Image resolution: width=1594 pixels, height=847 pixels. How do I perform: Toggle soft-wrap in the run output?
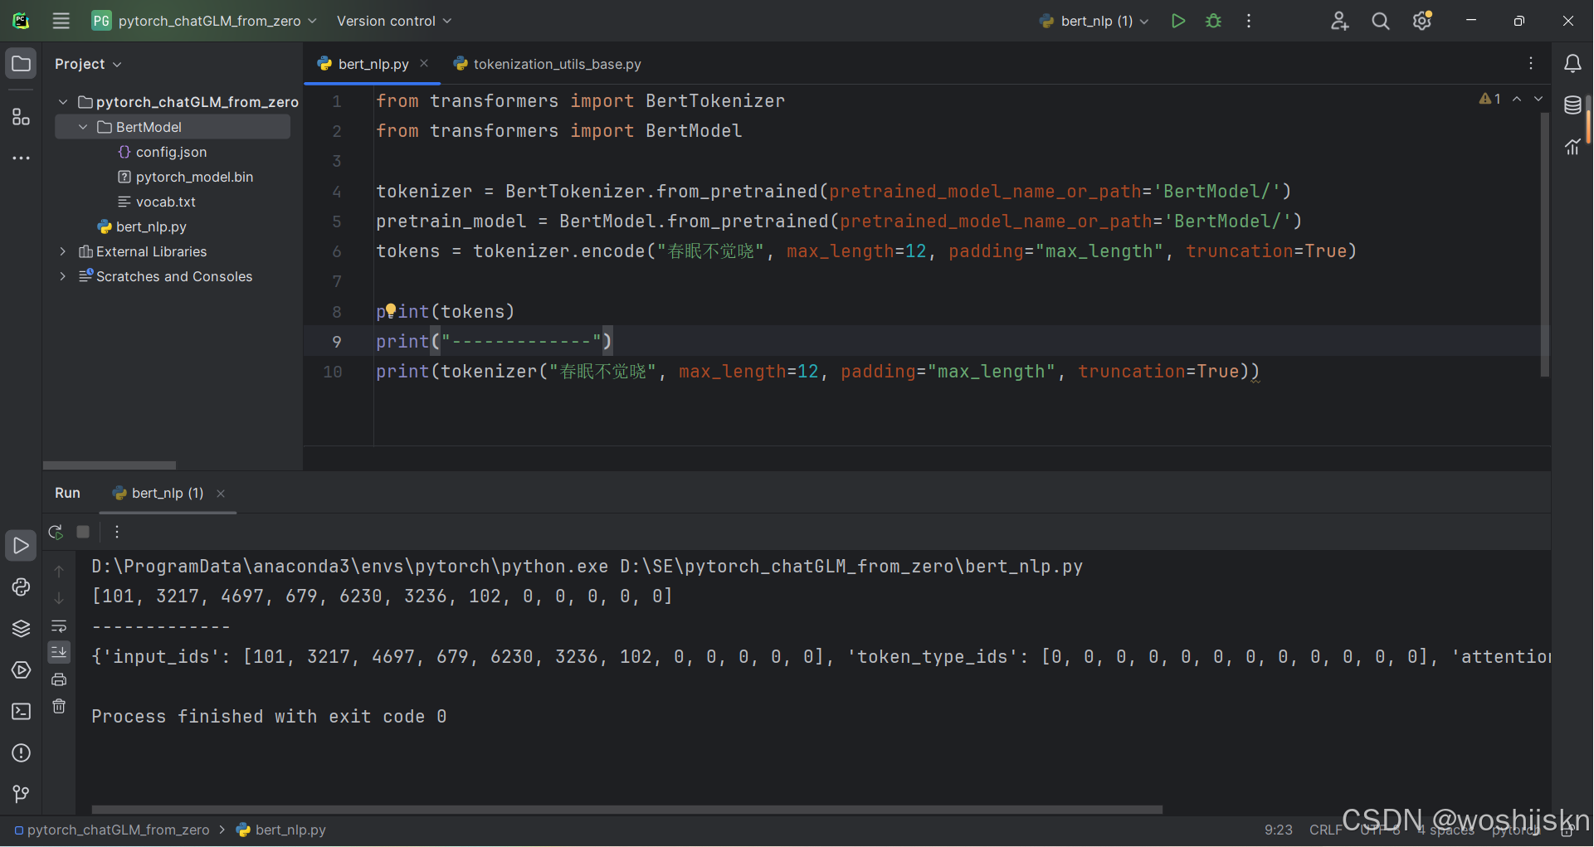pos(59,626)
